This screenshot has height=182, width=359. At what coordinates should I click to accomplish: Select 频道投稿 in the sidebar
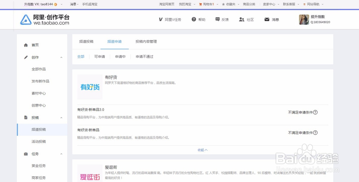pyautogui.click(x=42, y=129)
